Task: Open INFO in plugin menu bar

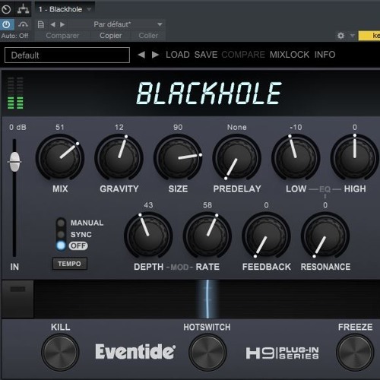Action: (x=325, y=55)
